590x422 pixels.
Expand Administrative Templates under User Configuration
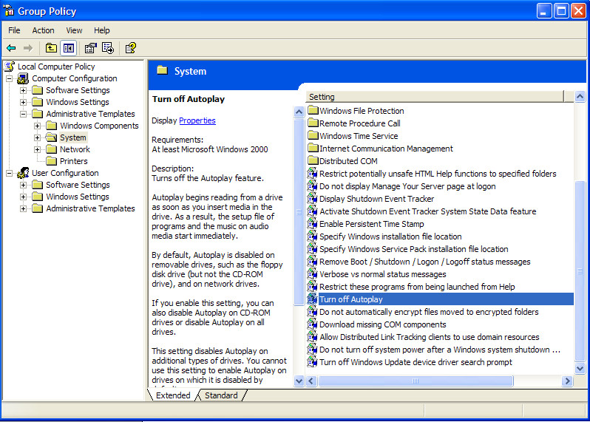point(24,208)
